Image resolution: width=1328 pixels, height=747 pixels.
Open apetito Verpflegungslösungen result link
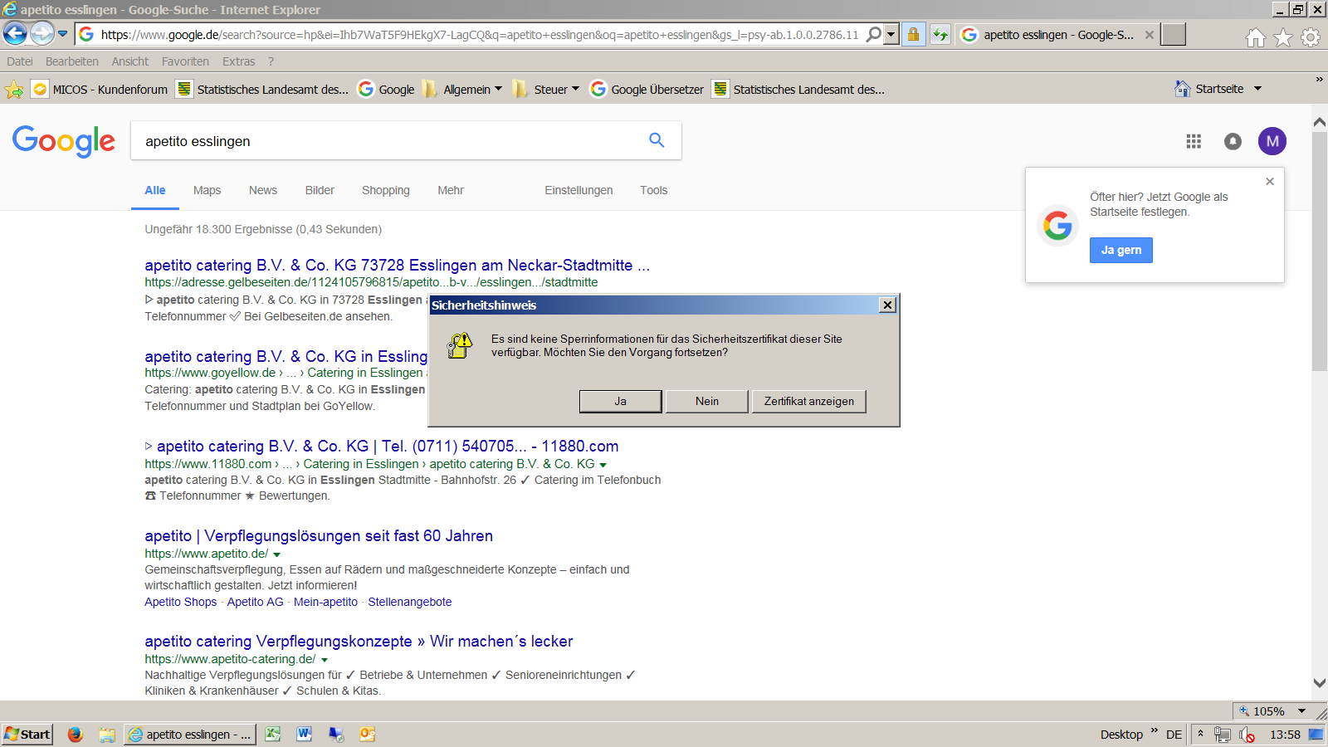[319, 535]
